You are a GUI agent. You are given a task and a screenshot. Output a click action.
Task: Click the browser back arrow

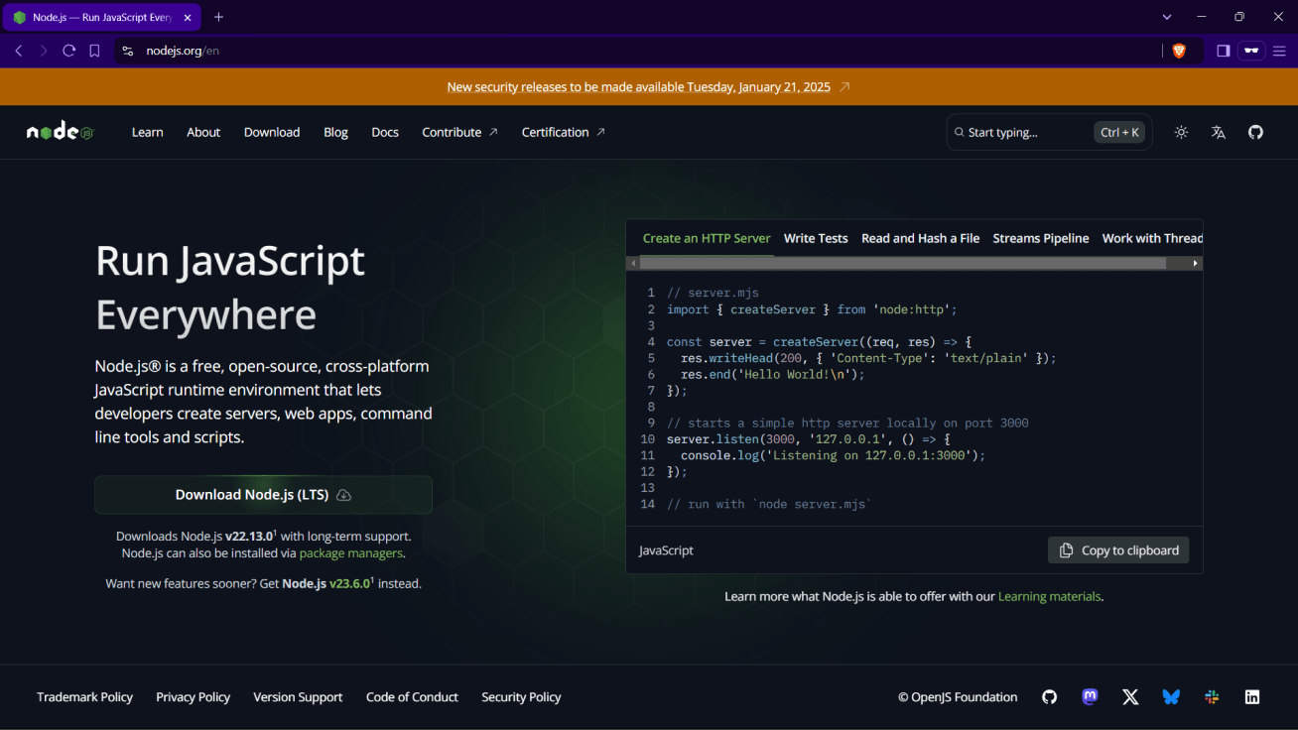(19, 51)
